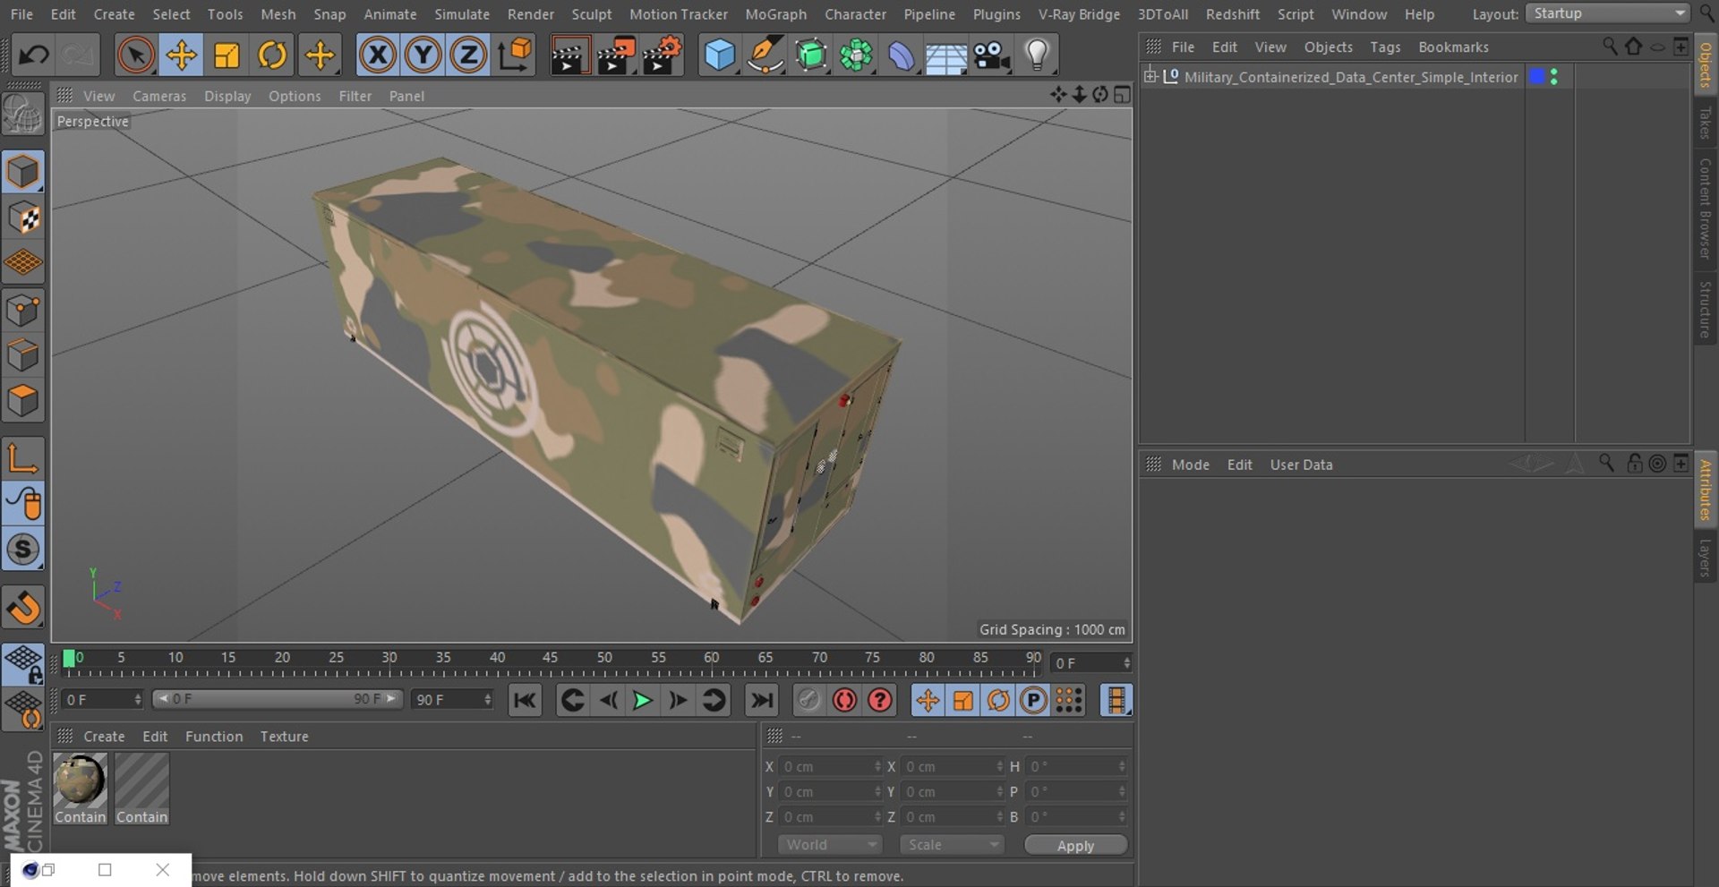
Task: Enable Axis mode L-shaped icon
Action: pos(23,457)
